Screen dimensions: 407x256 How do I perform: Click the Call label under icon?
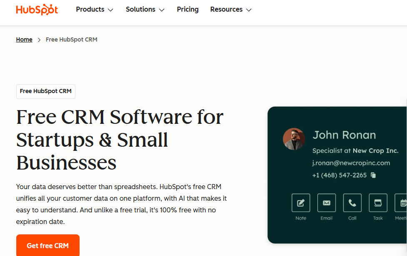tap(352, 218)
